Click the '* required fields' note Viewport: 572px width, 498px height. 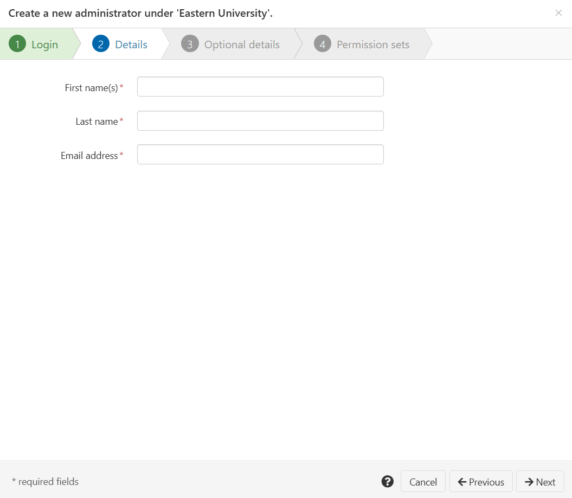click(45, 482)
